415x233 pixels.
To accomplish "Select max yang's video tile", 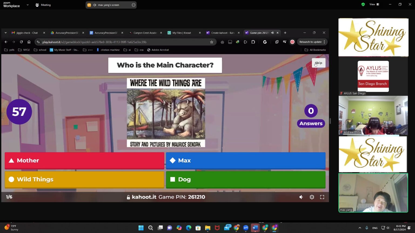I will [x=373, y=193].
